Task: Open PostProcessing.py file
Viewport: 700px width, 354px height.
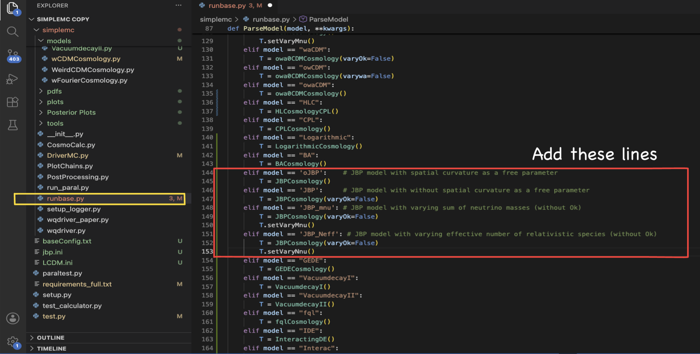Action: click(x=78, y=177)
